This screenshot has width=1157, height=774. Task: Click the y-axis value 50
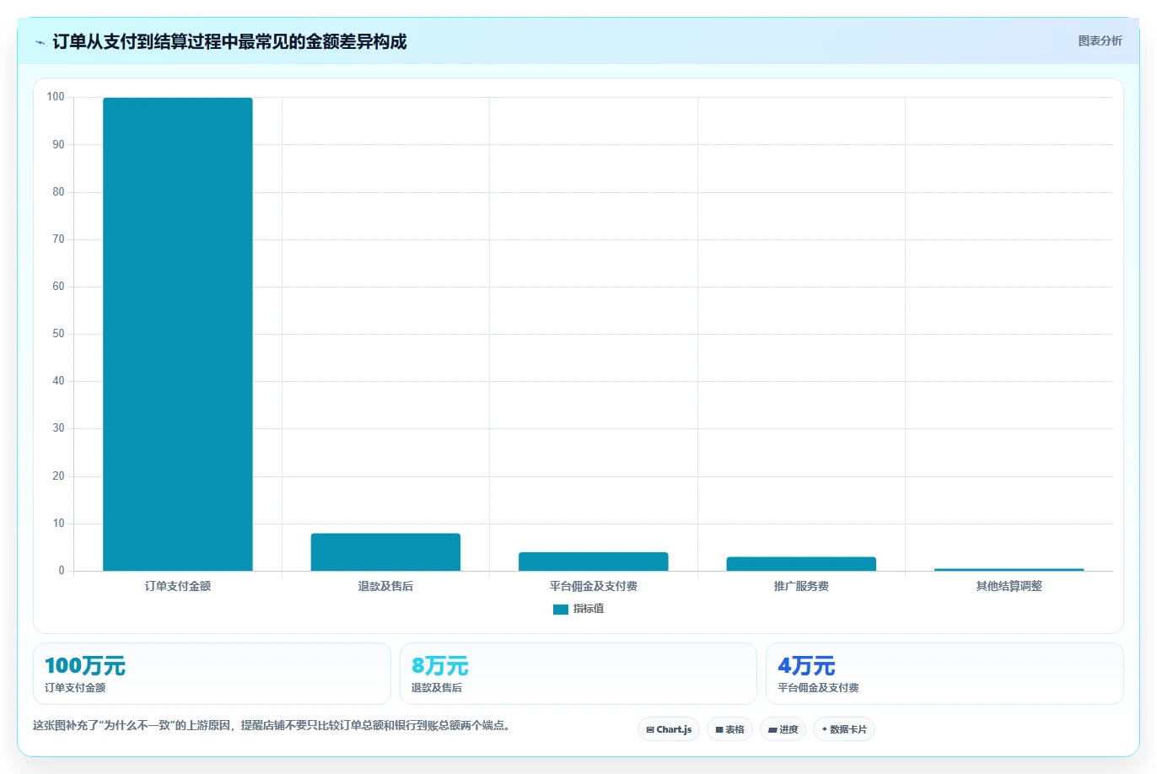(58, 334)
